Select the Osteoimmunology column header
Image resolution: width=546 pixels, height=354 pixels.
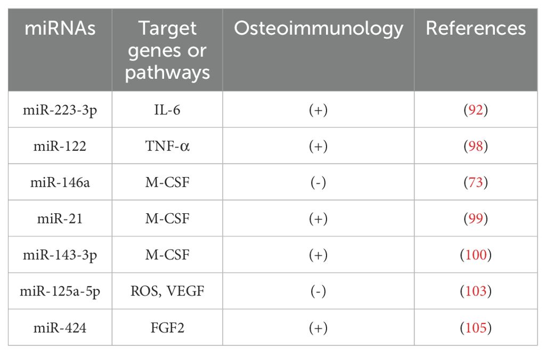click(318, 28)
